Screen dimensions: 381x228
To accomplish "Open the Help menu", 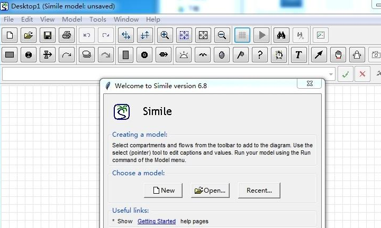I will (153, 20).
